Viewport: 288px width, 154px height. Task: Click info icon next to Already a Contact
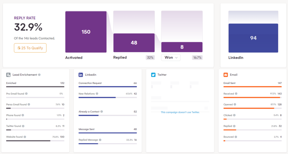coord(102,112)
